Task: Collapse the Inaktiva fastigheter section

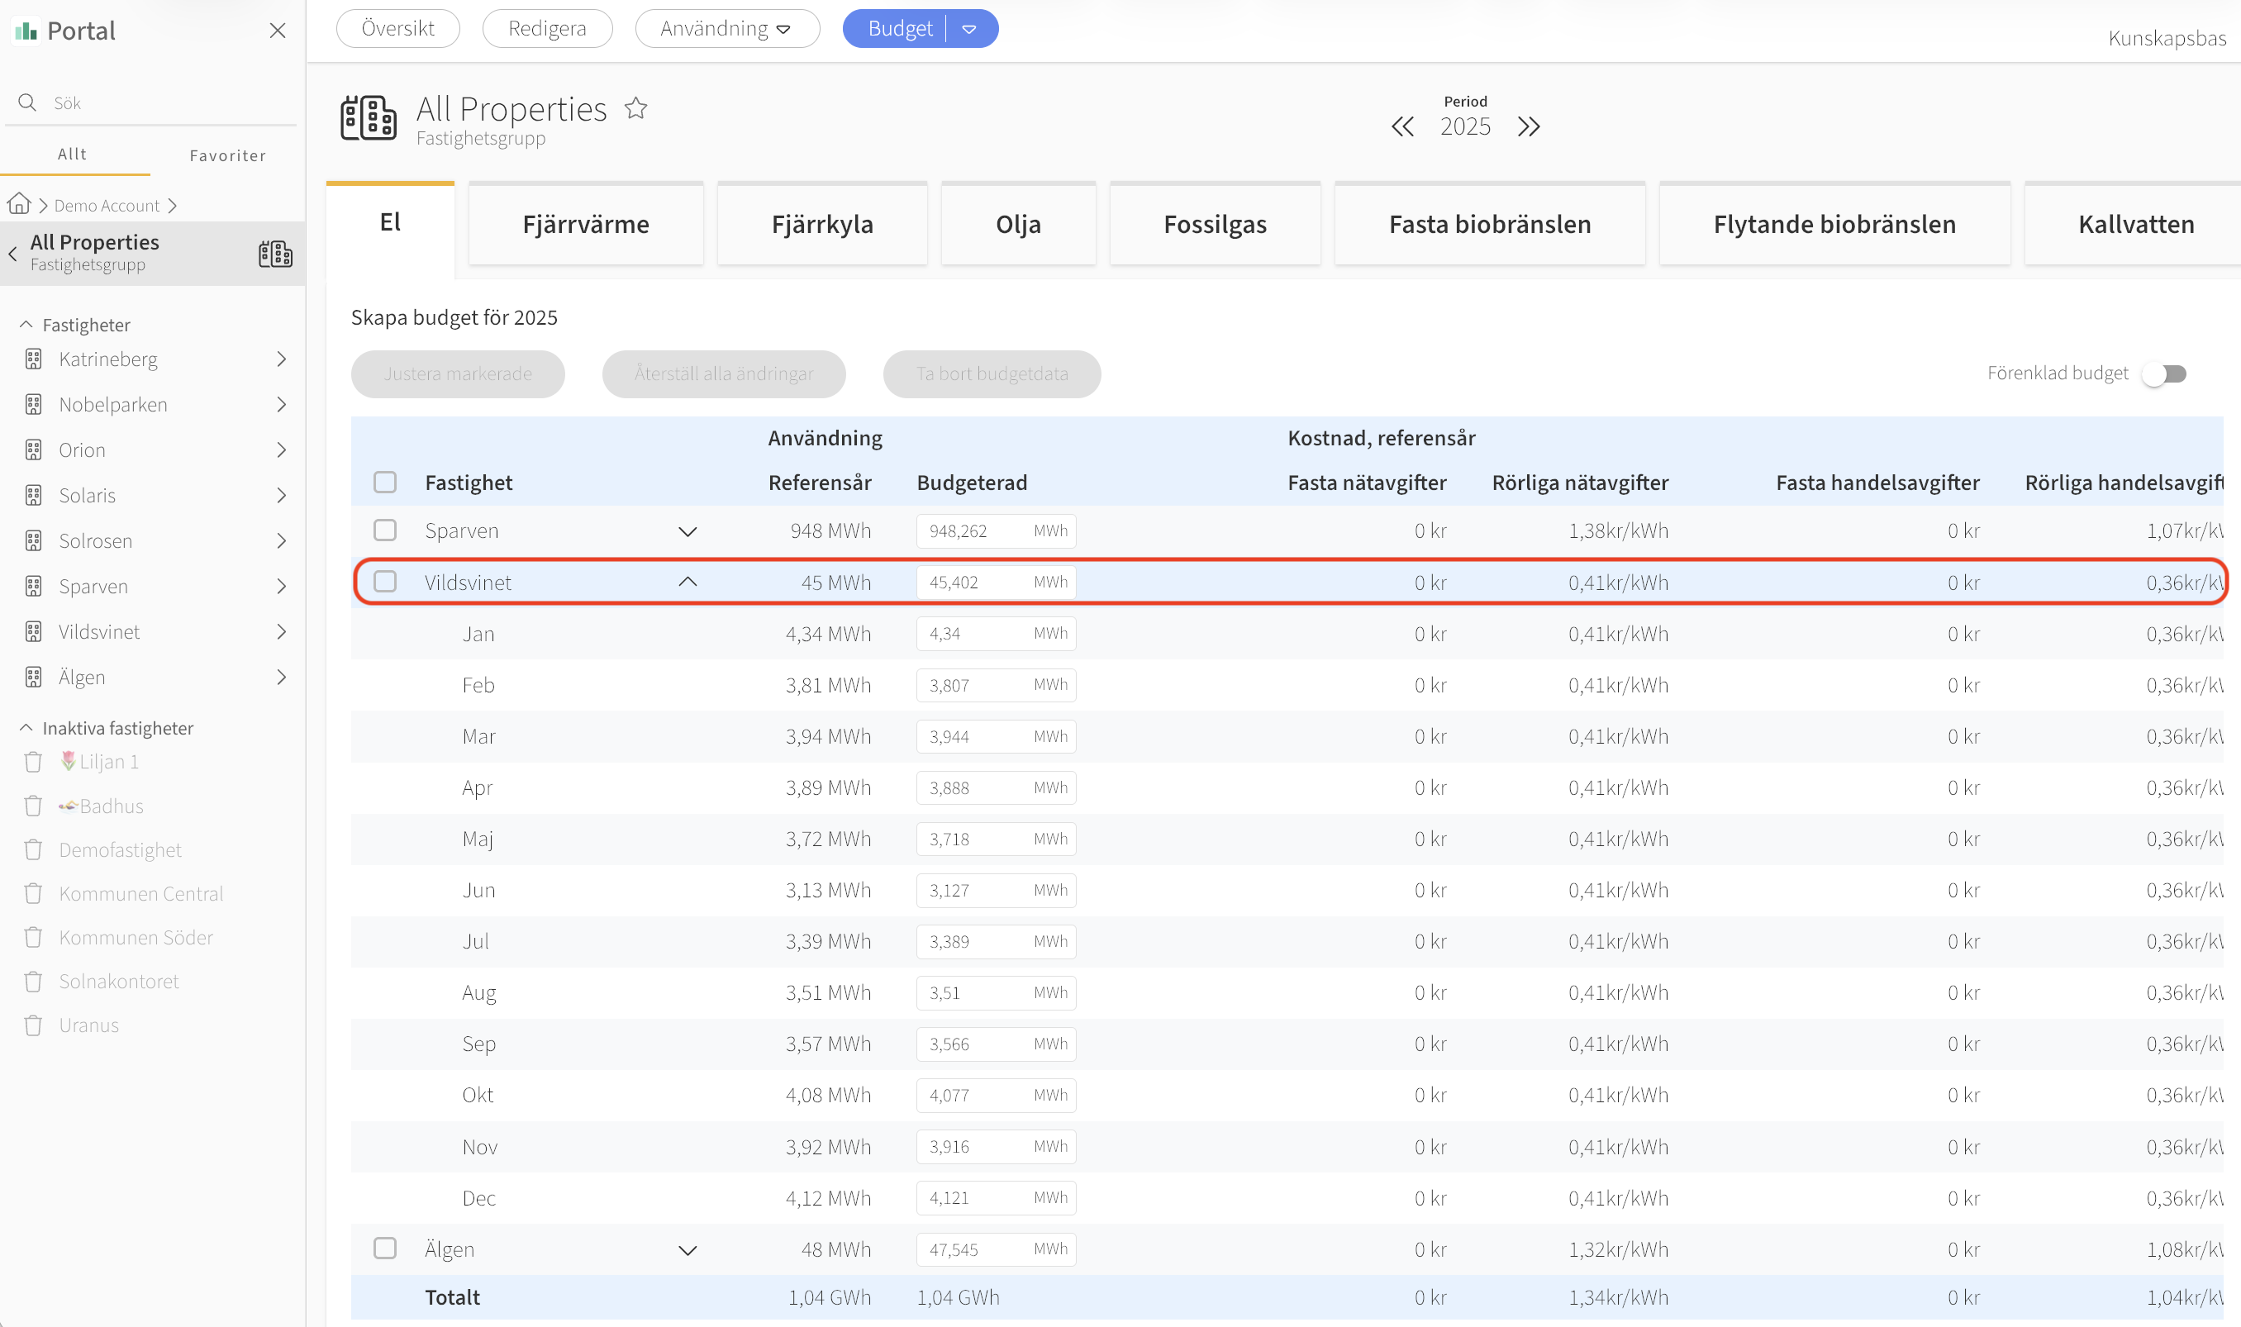Action: click(x=26, y=728)
